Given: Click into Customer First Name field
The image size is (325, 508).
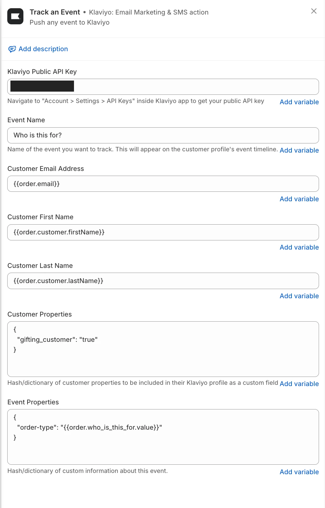Looking at the screenshot, I should tap(163, 232).
